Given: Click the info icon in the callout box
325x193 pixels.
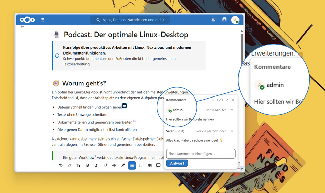Looking at the screenshot, I should [x=57, y=56].
